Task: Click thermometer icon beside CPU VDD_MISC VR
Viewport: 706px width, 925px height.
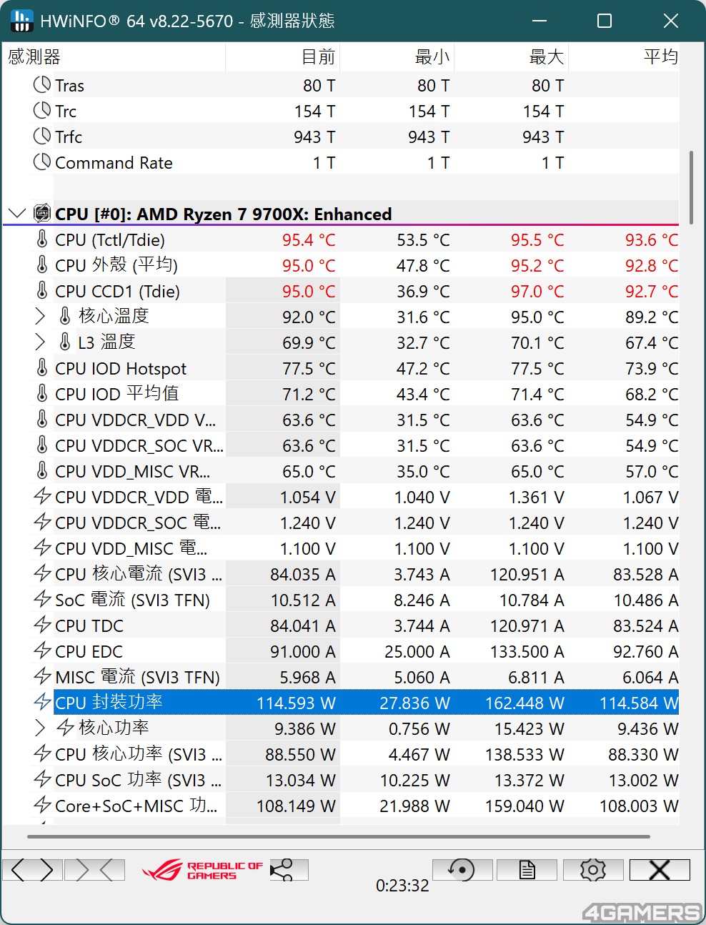Action: tap(42, 470)
